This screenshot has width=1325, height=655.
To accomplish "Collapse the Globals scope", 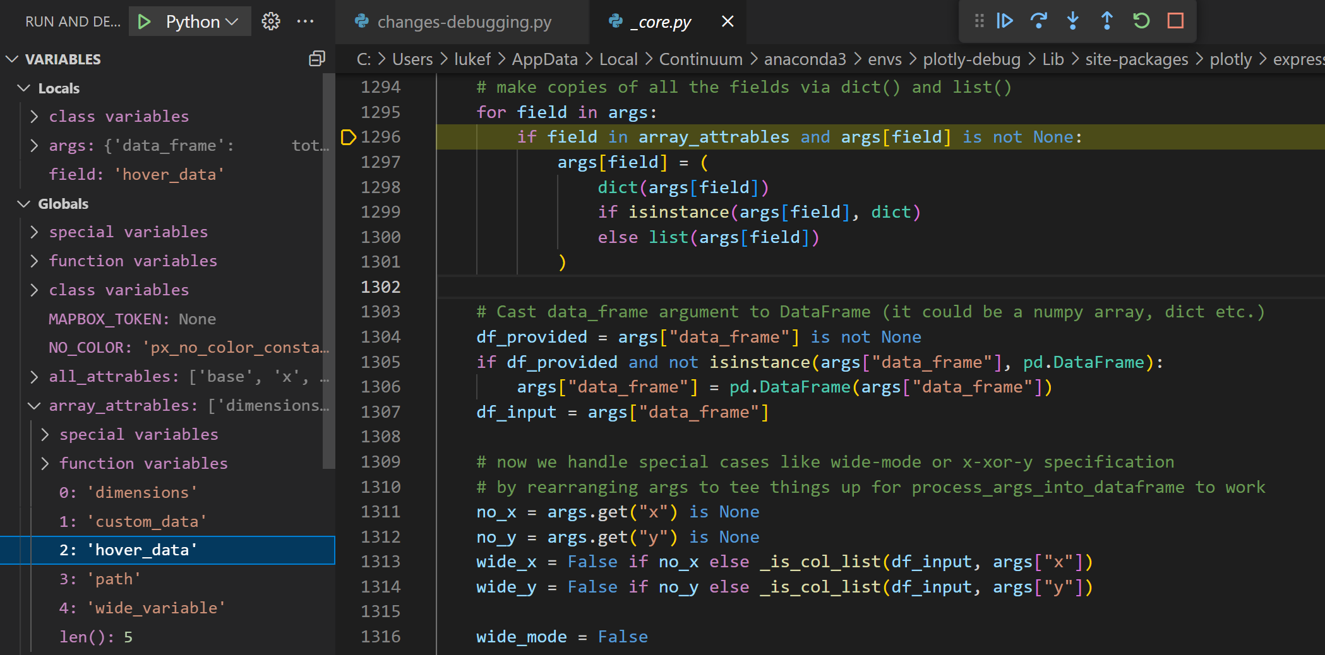I will (24, 204).
